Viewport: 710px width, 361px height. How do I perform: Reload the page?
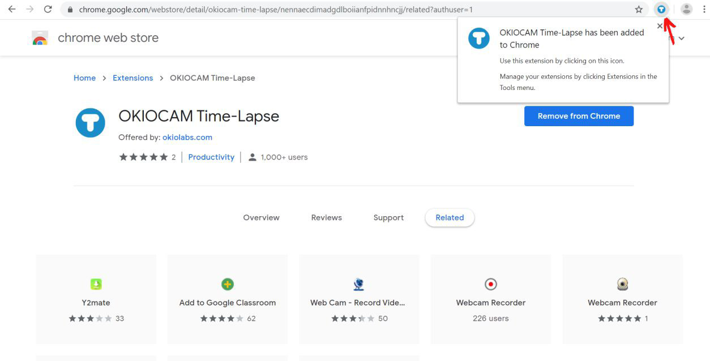[48, 9]
